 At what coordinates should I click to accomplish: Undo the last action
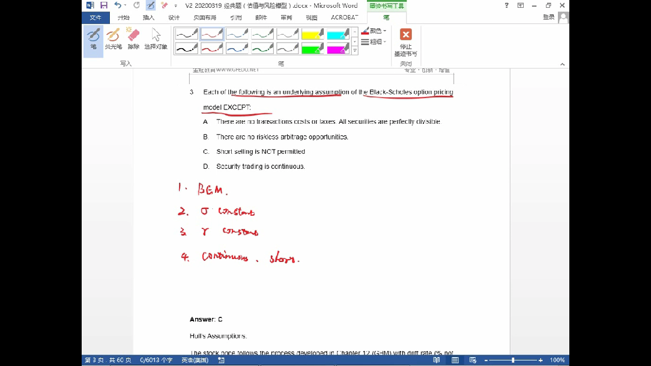118,5
